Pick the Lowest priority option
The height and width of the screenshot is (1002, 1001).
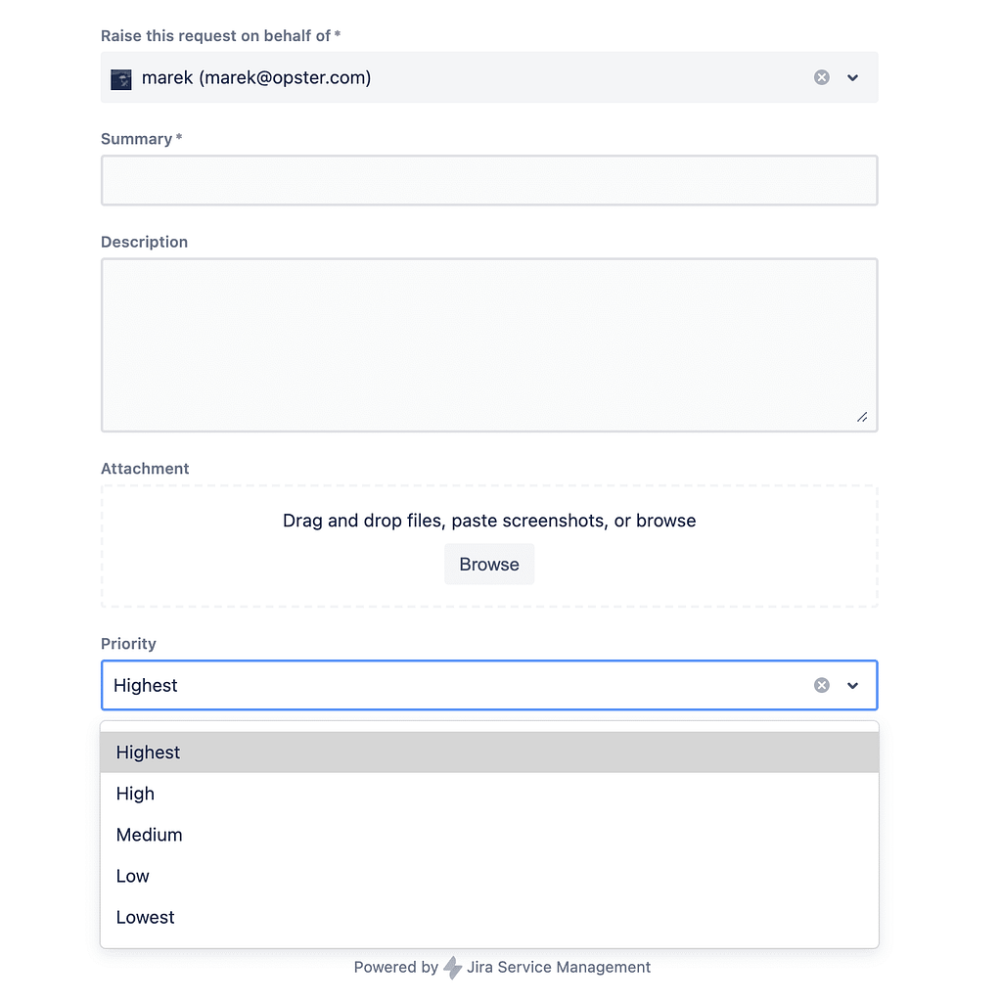(x=489, y=917)
